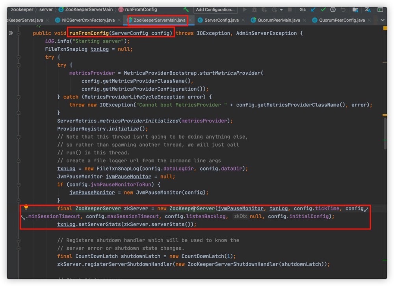This screenshot has width=394, height=286.
Task: Click registerServerShutdownHandler method call
Action: point(129,264)
